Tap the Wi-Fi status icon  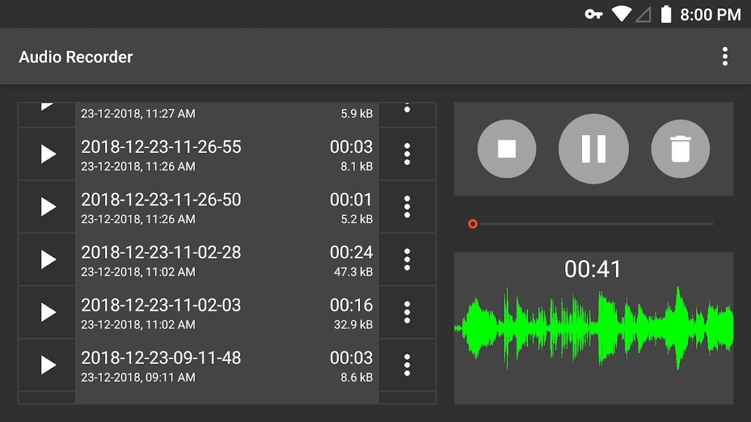(x=622, y=14)
